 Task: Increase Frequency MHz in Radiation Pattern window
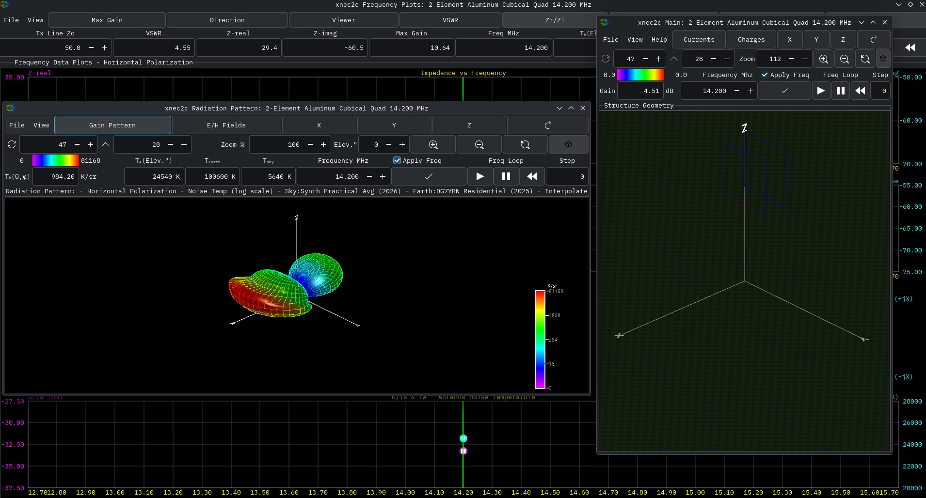(383, 176)
